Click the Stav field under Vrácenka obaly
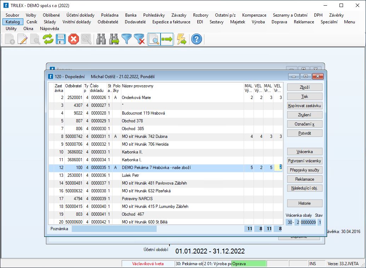The width and height of the screenshot is (366, 268). coord(319,222)
